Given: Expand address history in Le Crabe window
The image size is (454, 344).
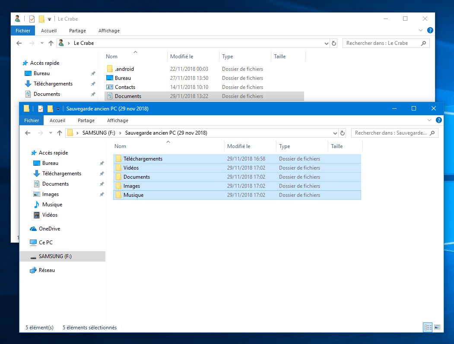Looking at the screenshot, I should (x=326, y=44).
